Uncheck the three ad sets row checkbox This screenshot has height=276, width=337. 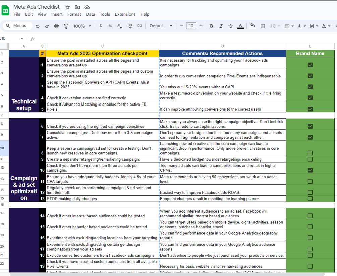click(310, 170)
